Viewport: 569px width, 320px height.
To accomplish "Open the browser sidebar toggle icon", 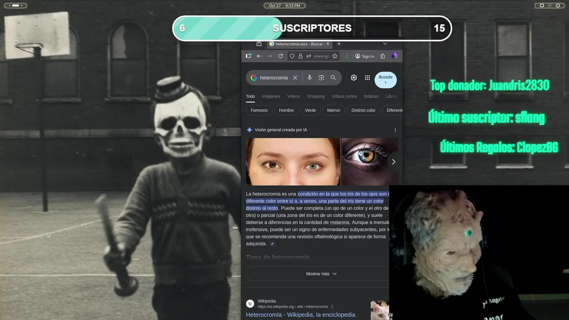I will [x=248, y=56].
